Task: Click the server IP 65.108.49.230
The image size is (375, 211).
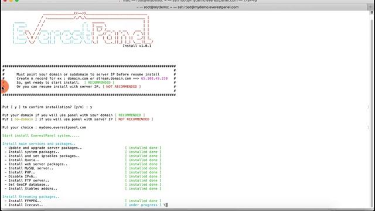Action: click(154, 79)
